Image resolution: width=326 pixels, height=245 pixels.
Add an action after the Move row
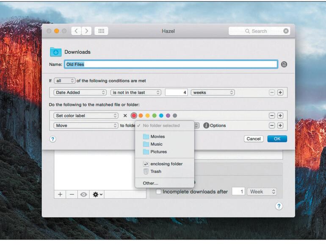pos(280,125)
